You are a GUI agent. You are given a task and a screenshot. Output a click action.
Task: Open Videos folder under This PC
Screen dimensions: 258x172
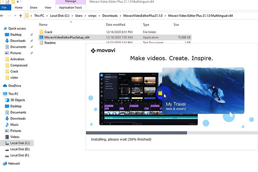click(15, 137)
